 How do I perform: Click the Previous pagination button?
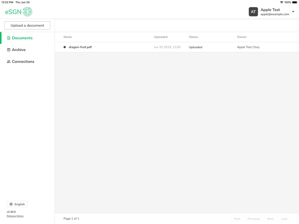254,219
